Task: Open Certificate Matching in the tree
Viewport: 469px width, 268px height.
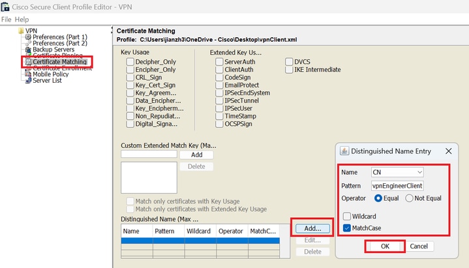Action: (x=59, y=62)
